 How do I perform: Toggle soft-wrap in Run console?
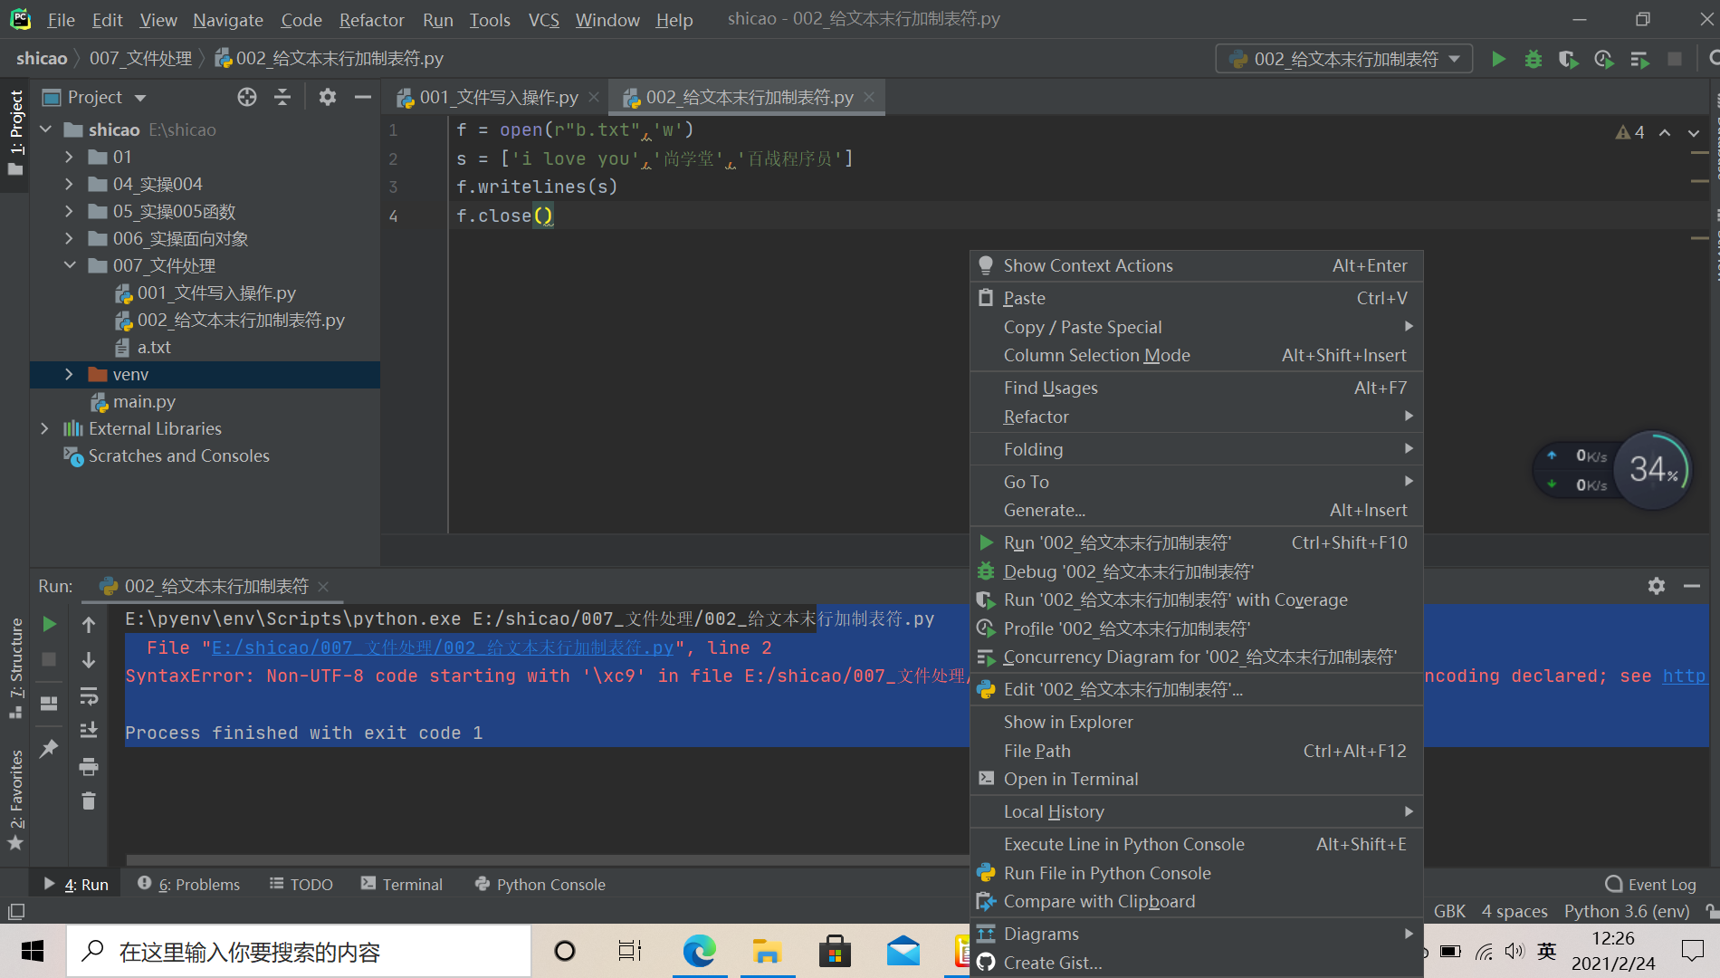coord(89,695)
